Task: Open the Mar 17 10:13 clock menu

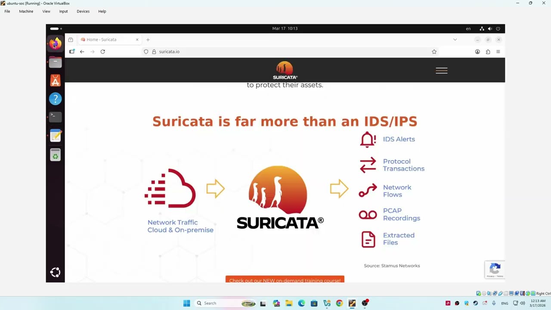Action: tap(285, 28)
